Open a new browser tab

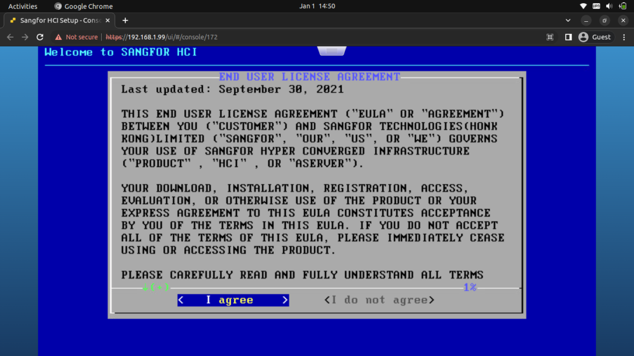click(125, 20)
